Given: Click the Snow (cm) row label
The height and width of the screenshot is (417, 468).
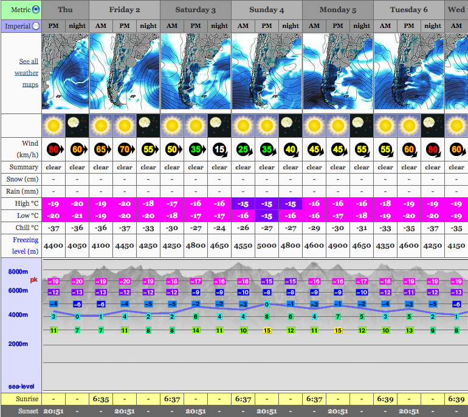Looking at the screenshot, I should 22,179.
